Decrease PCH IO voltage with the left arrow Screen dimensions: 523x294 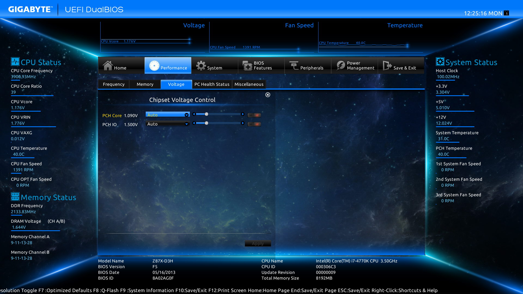click(194, 123)
